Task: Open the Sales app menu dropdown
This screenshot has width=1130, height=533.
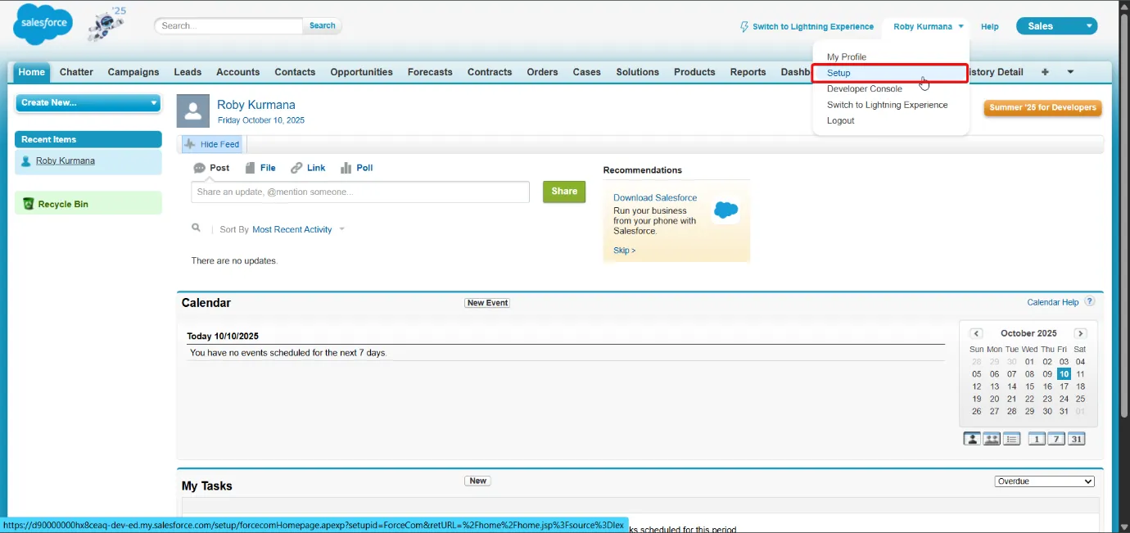Action: [1056, 26]
